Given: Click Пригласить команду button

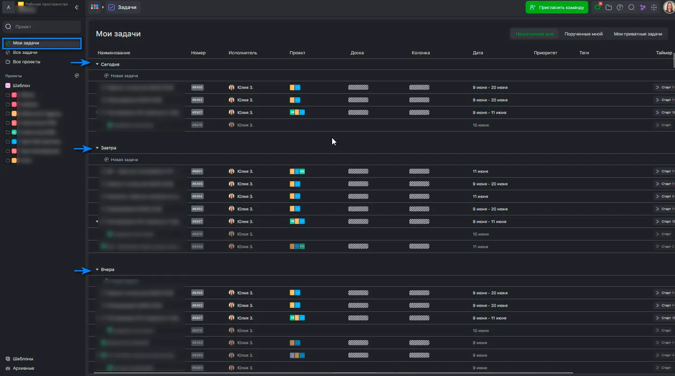Looking at the screenshot, I should pos(557,8).
